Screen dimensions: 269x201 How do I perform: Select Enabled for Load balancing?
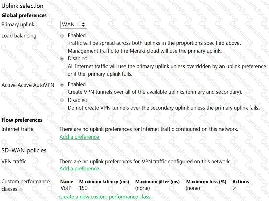point(62,36)
